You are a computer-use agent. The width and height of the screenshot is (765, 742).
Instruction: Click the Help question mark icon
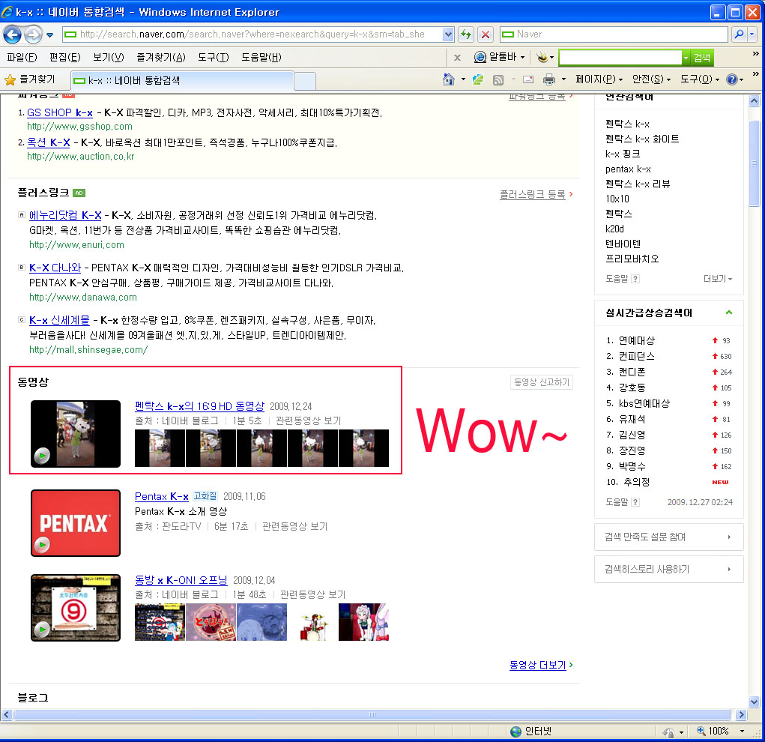[731, 79]
